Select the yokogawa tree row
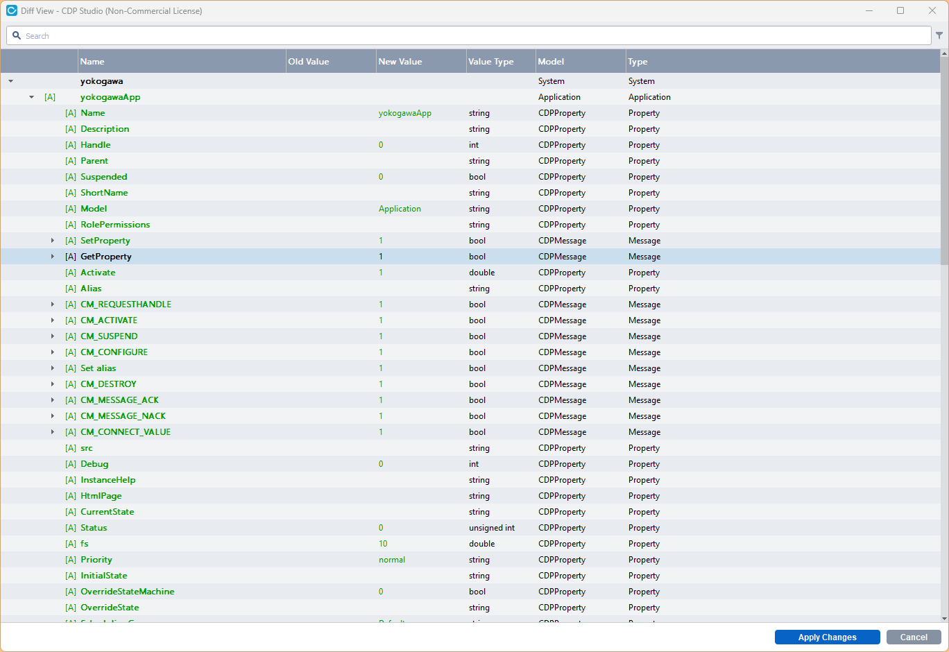Screen dimensions: 949x652 (x=470, y=81)
